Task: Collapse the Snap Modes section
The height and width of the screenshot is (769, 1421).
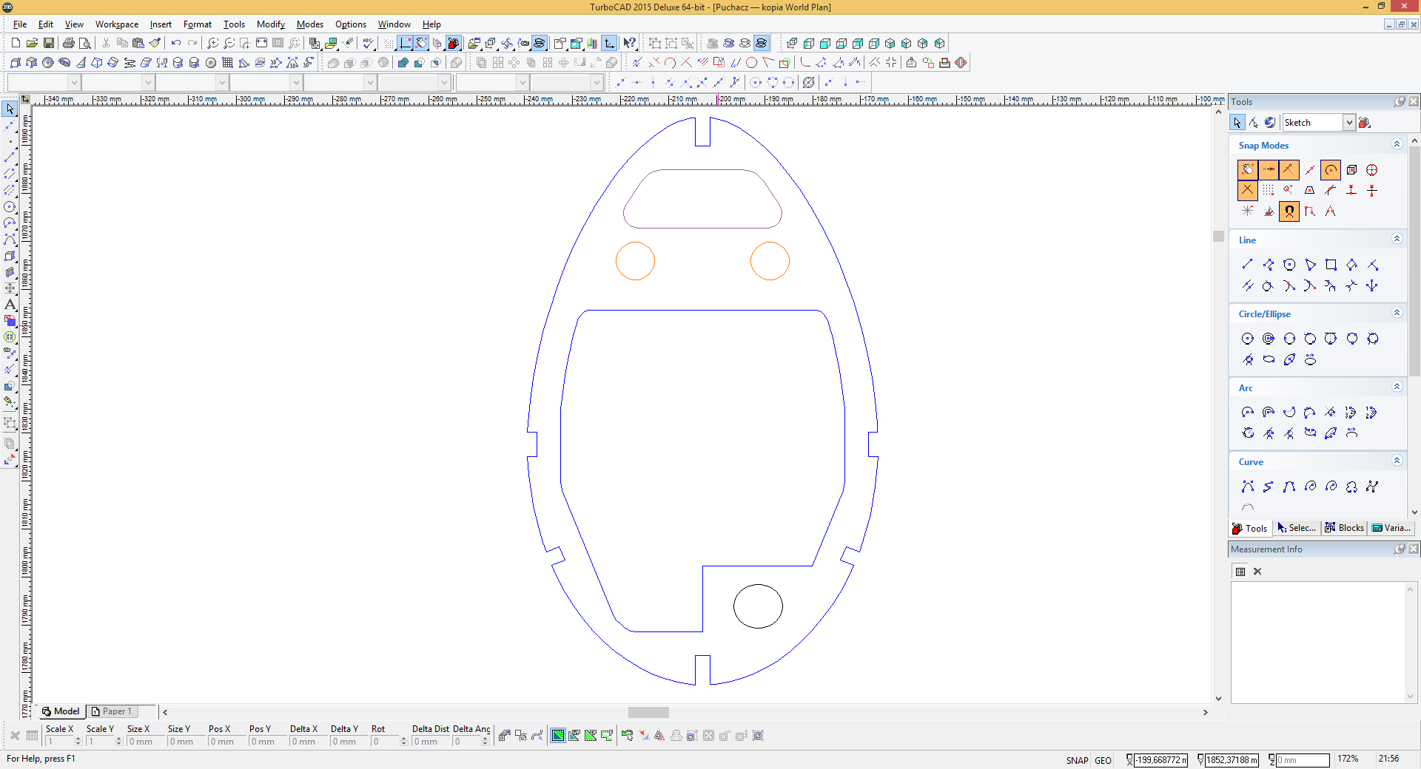Action: click(x=1397, y=144)
